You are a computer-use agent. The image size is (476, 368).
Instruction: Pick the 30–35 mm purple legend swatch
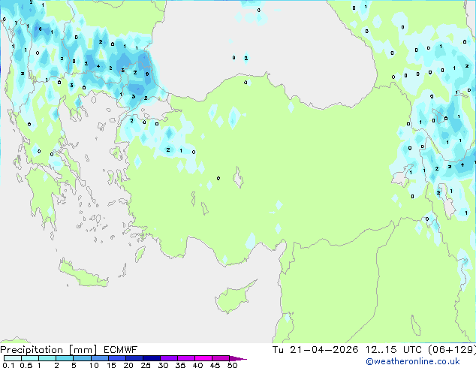click(169, 358)
